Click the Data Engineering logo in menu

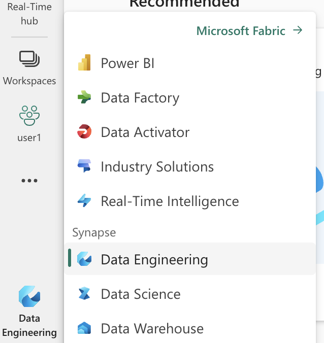coord(84,259)
